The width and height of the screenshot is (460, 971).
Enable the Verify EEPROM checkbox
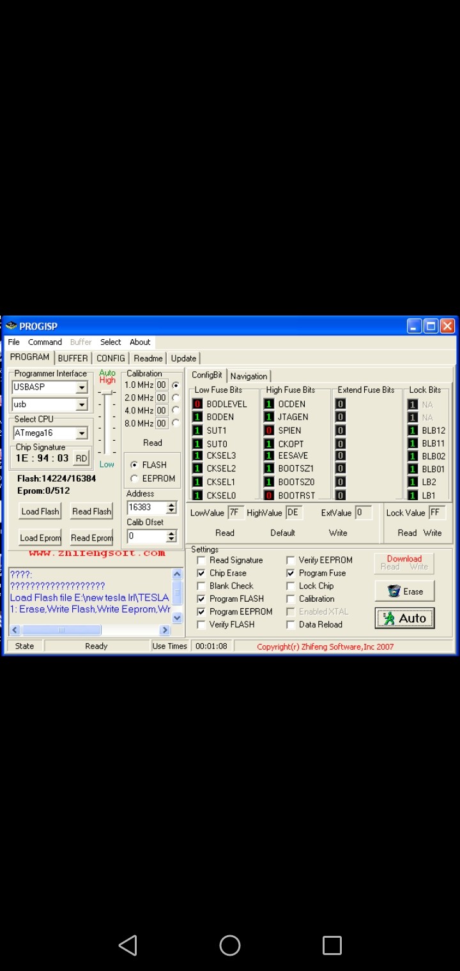point(291,560)
